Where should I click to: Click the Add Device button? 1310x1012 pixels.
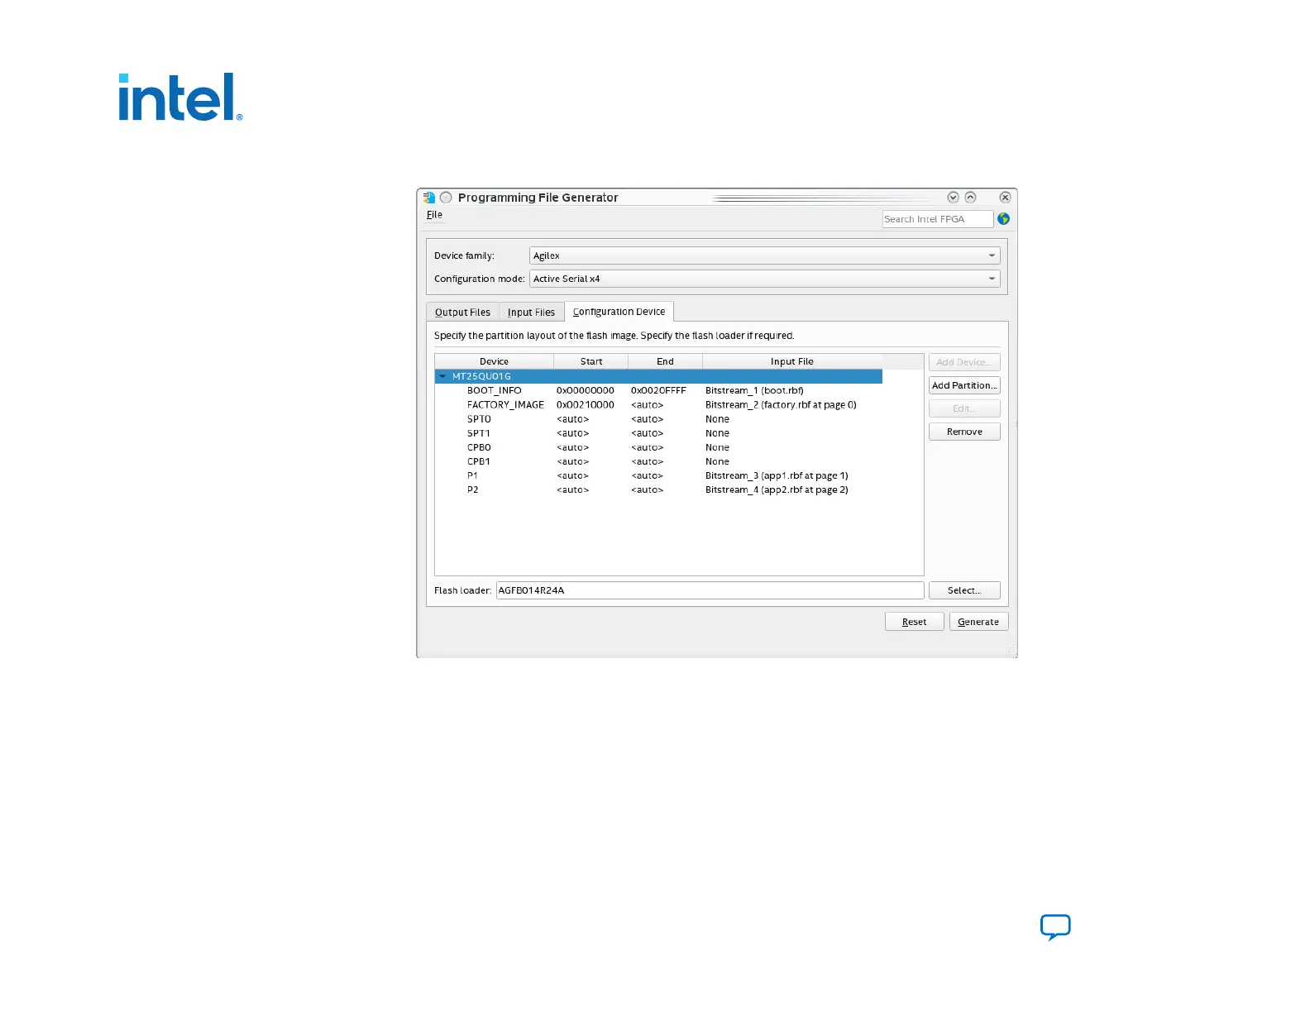tap(964, 362)
